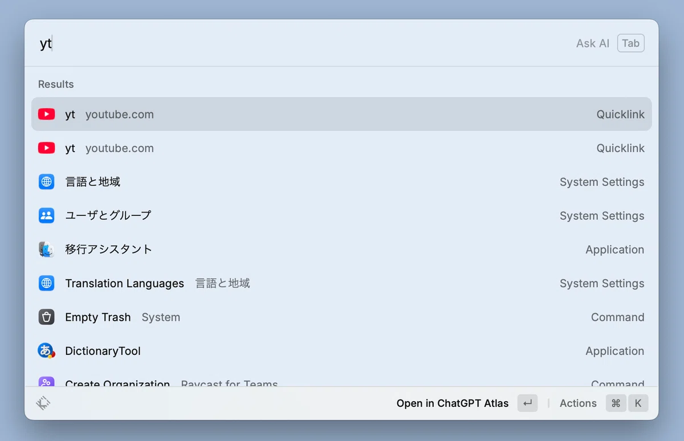Click the K key badge in the bottom bar

[x=638, y=403]
